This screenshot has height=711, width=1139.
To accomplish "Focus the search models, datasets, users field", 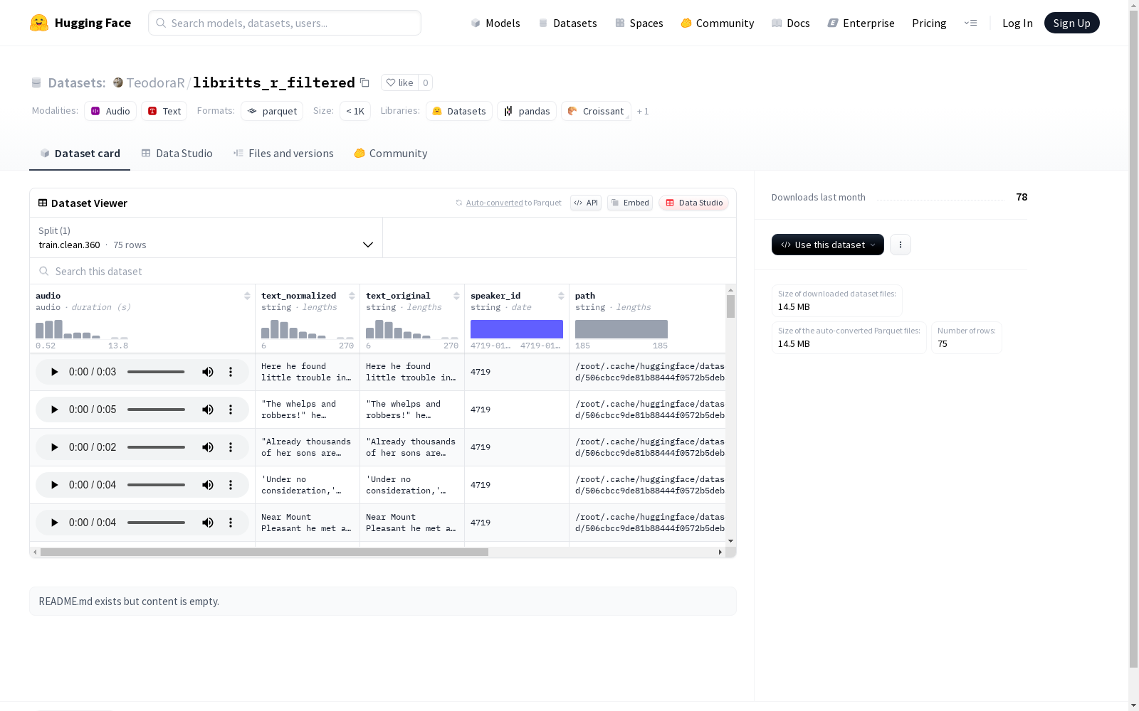I will pyautogui.click(x=285, y=23).
